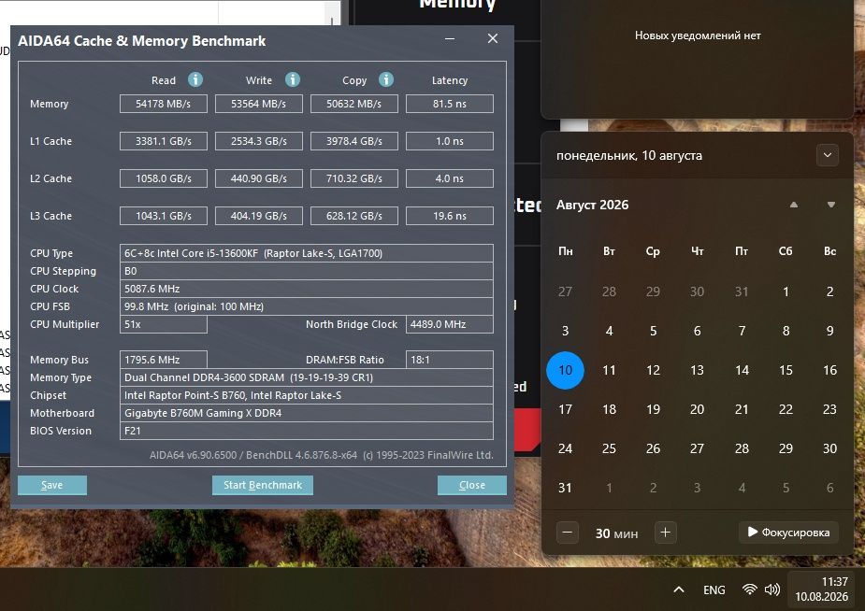The width and height of the screenshot is (865, 611).
Task: Open Wi-Fi network icon in tray
Action: pyautogui.click(x=749, y=590)
